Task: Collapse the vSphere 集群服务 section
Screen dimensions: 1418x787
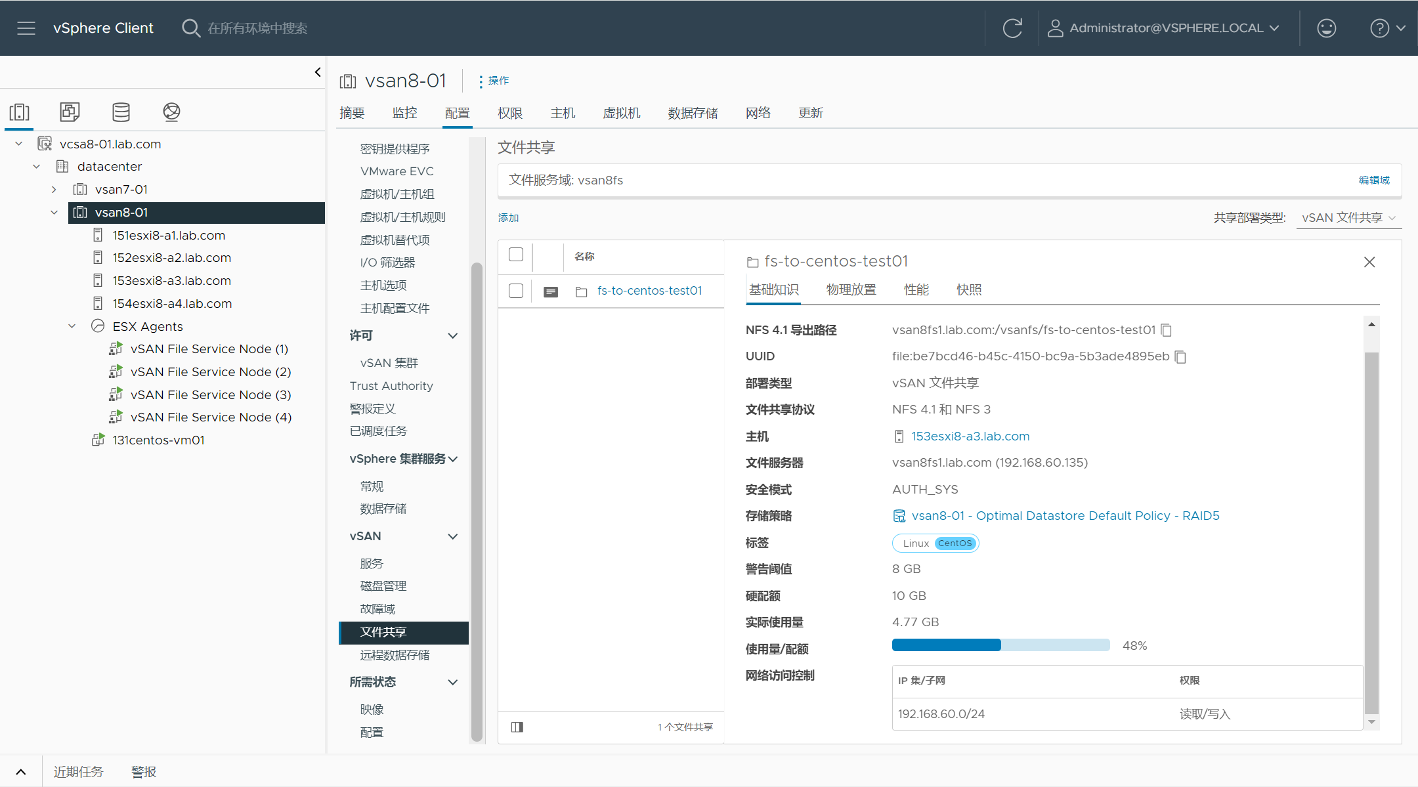Action: 453,459
